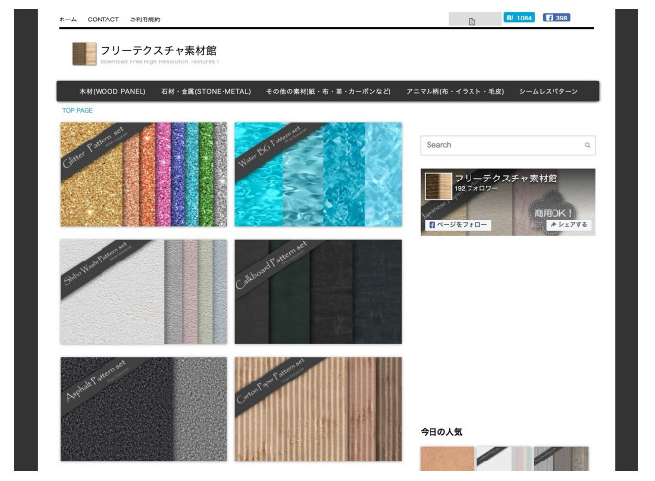Click the TOP PAGE breadcrumb
Viewport: 655px width, 481px height.
[x=77, y=110]
